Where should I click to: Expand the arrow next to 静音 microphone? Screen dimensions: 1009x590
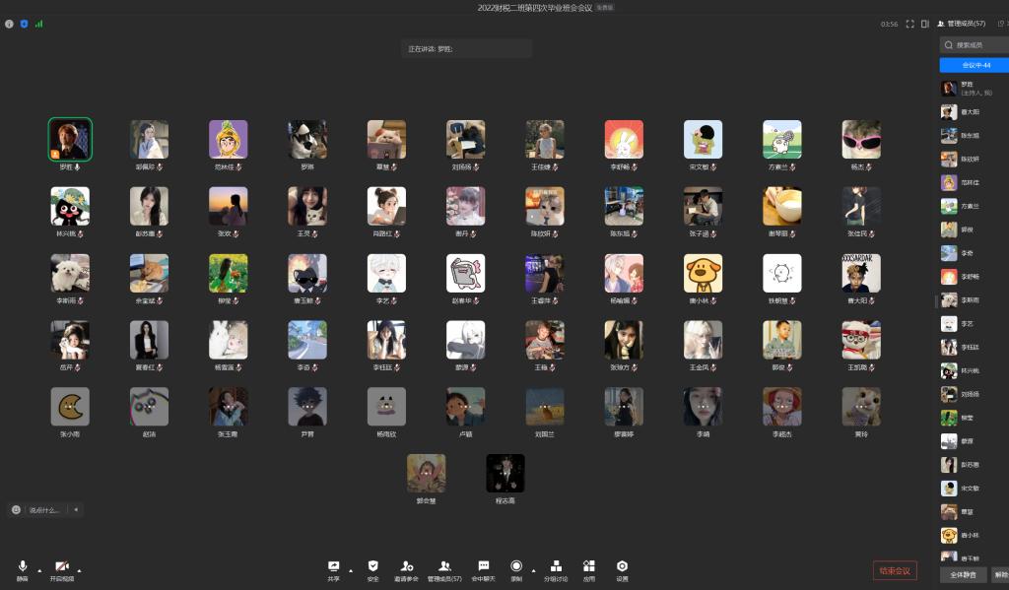39,569
